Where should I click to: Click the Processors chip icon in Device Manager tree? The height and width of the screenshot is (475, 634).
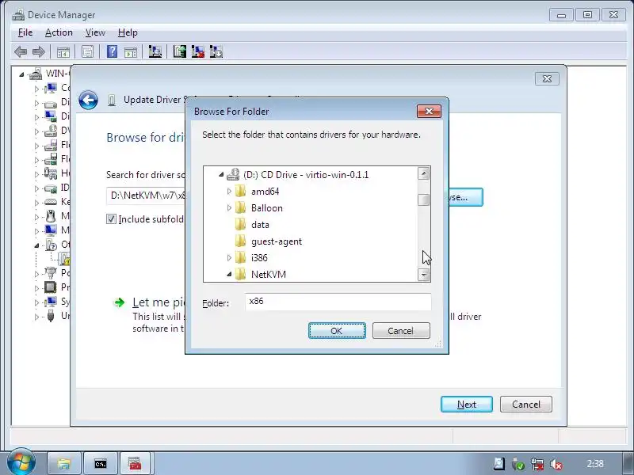(51, 287)
